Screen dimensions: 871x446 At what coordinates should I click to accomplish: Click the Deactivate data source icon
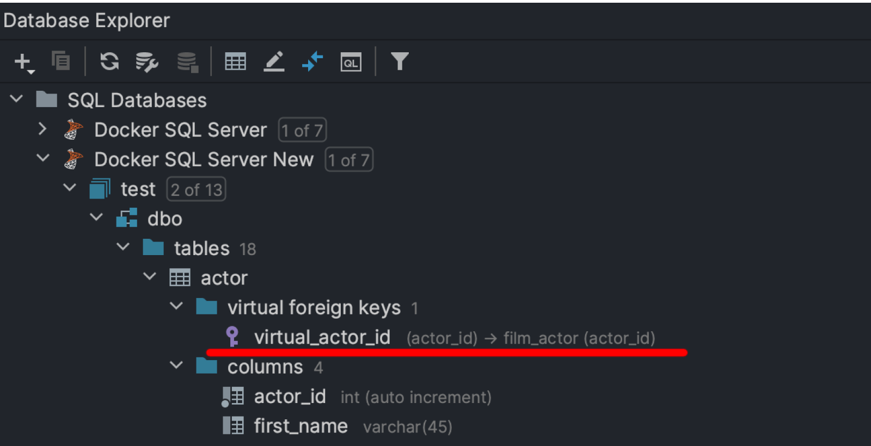click(x=187, y=61)
